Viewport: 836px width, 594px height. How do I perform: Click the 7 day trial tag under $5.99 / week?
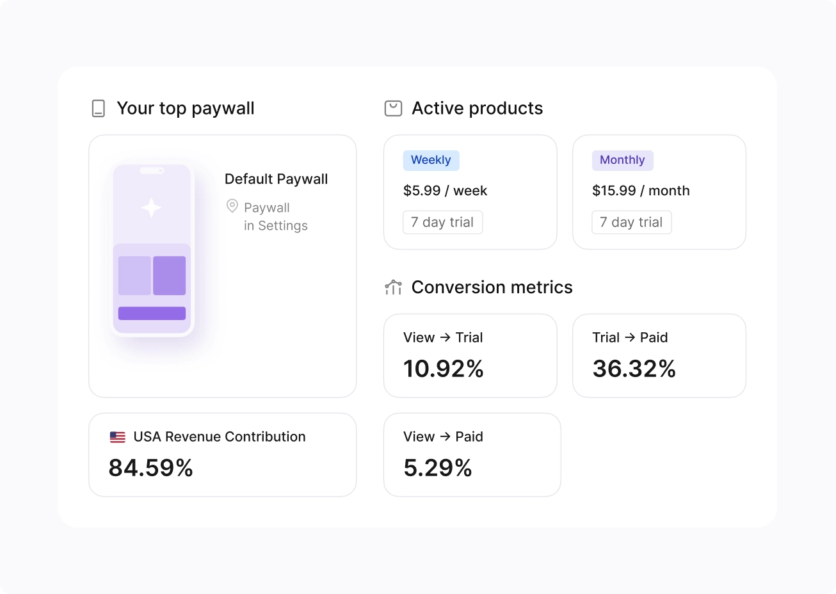point(442,222)
